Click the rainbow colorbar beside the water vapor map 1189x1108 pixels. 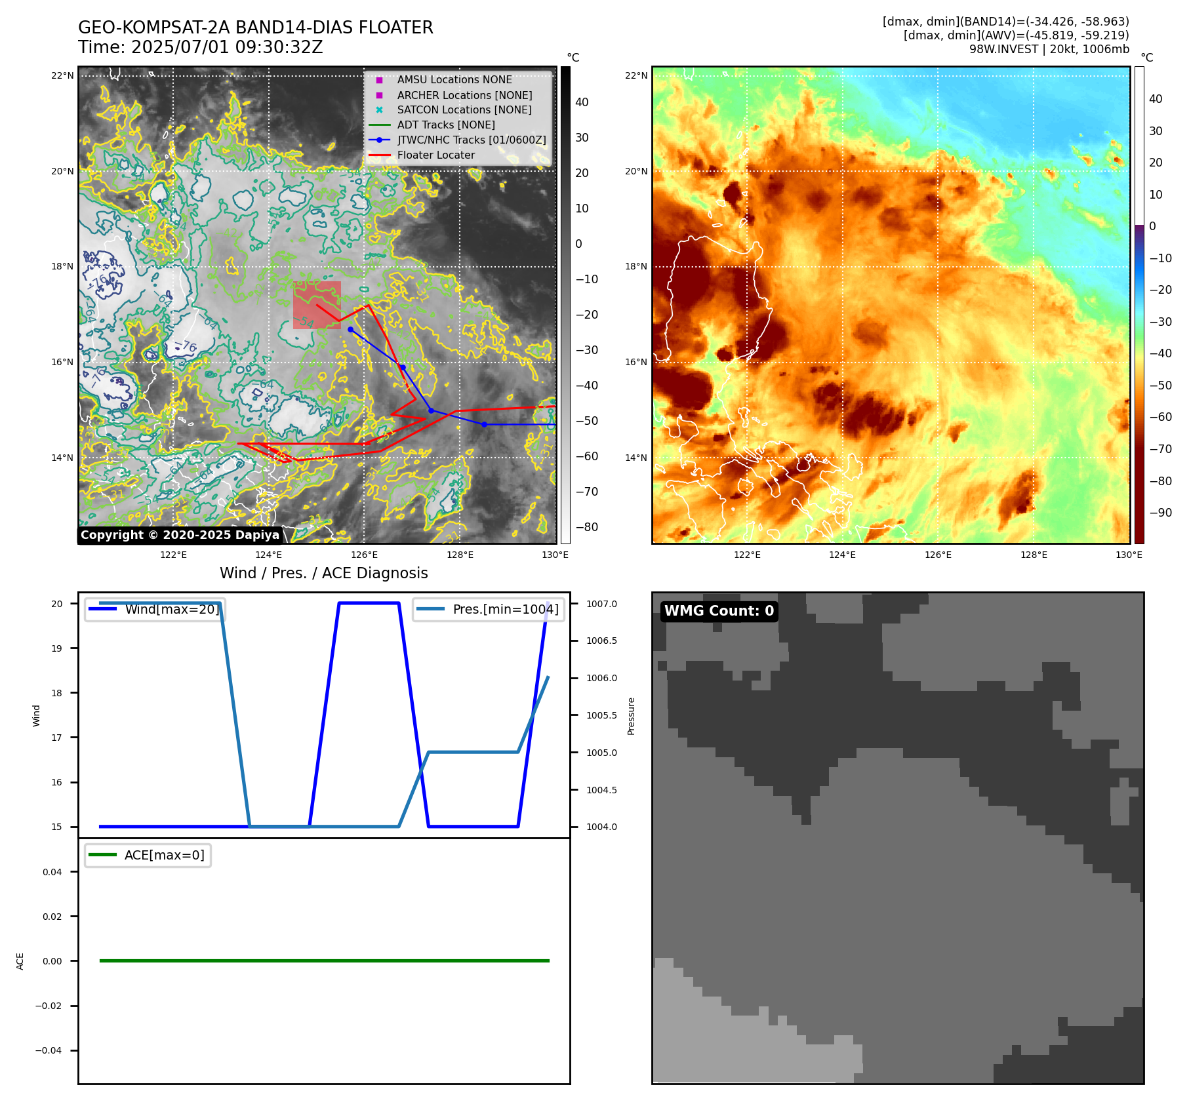(1139, 305)
